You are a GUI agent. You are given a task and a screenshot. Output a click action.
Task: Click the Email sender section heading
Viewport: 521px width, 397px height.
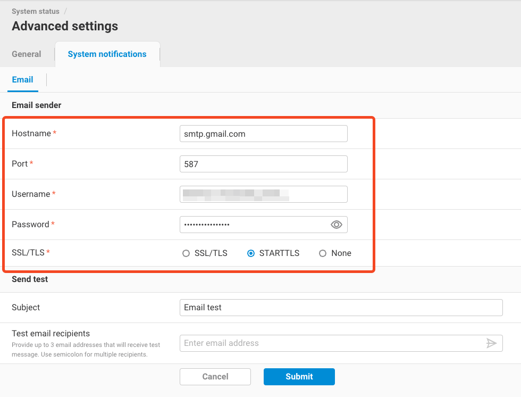tap(37, 105)
